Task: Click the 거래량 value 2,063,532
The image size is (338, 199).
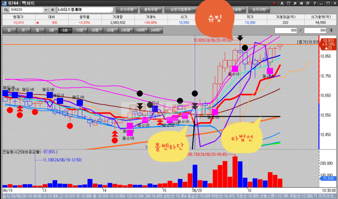Action: pos(118,23)
